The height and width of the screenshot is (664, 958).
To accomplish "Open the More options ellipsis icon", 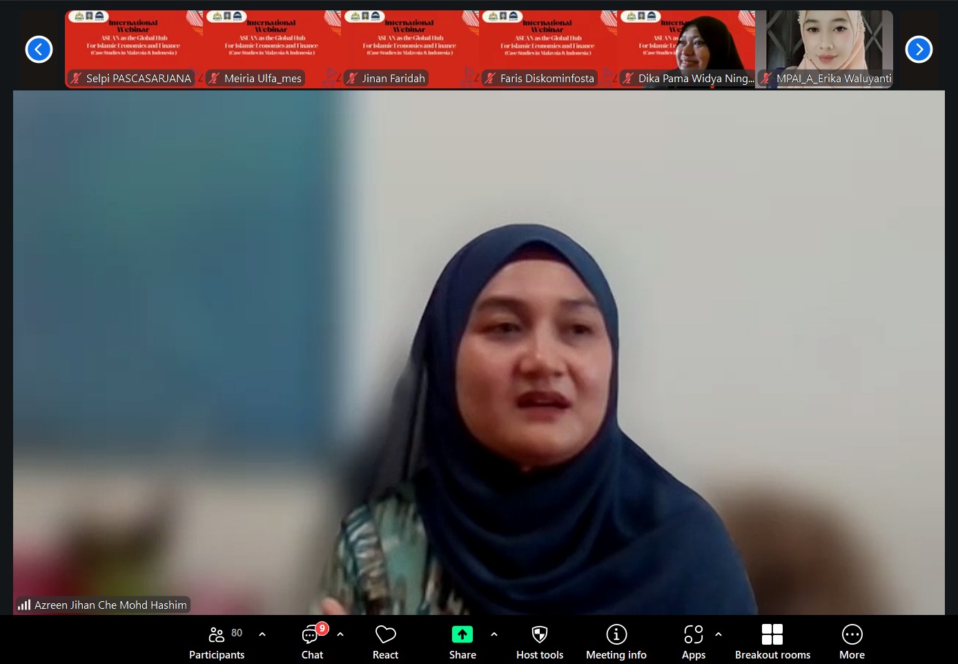I will tap(852, 634).
